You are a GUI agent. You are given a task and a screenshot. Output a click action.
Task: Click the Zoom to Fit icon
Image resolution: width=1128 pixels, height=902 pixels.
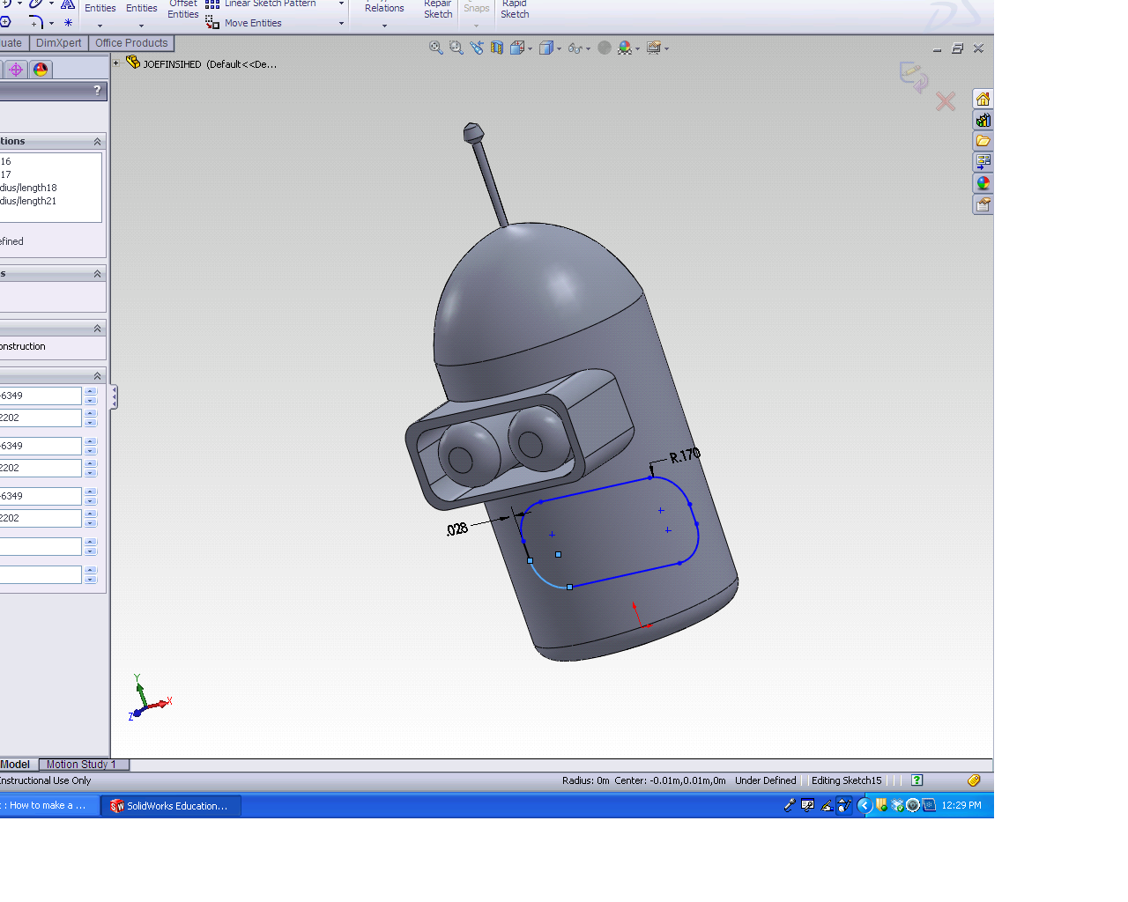pos(435,48)
